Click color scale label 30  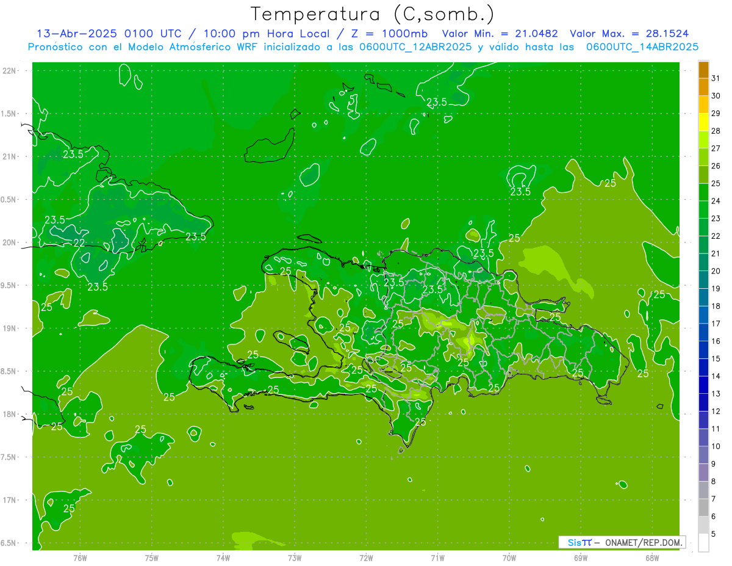pos(716,96)
